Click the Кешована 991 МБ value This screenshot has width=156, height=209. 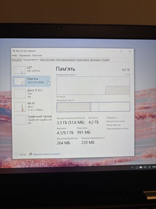tap(84, 132)
